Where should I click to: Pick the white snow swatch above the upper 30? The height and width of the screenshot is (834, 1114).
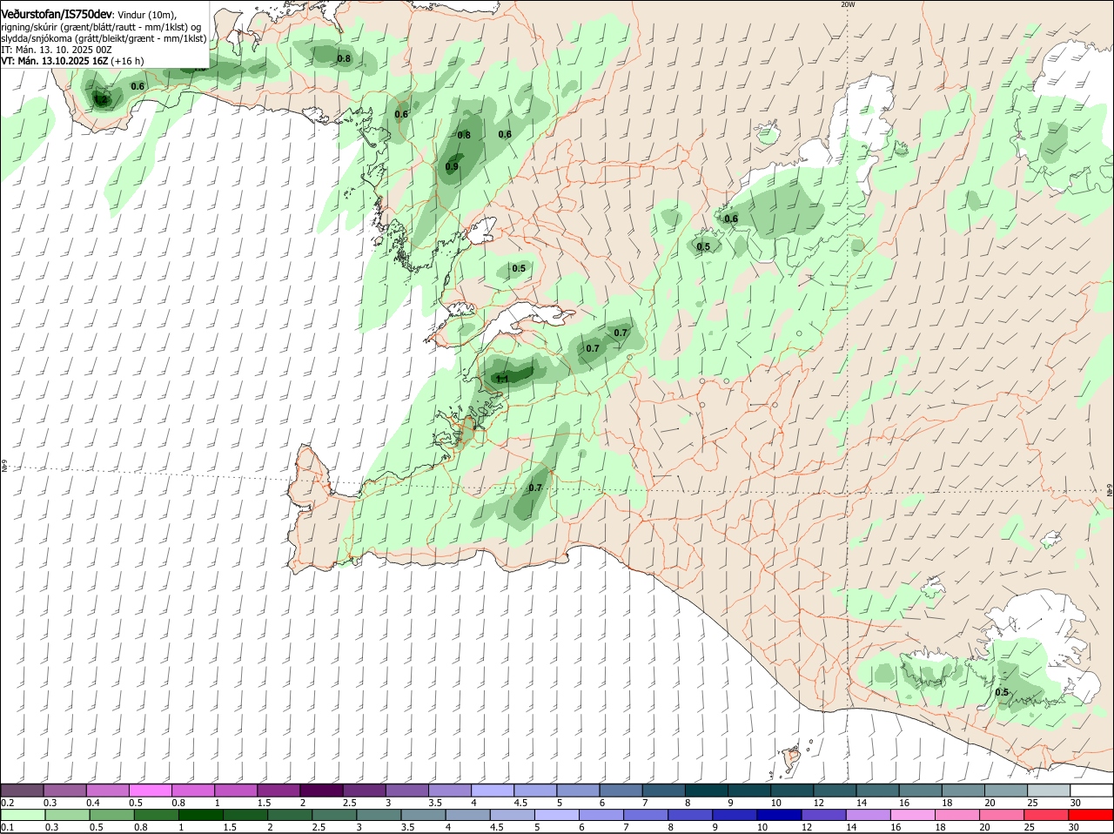tap(1091, 790)
